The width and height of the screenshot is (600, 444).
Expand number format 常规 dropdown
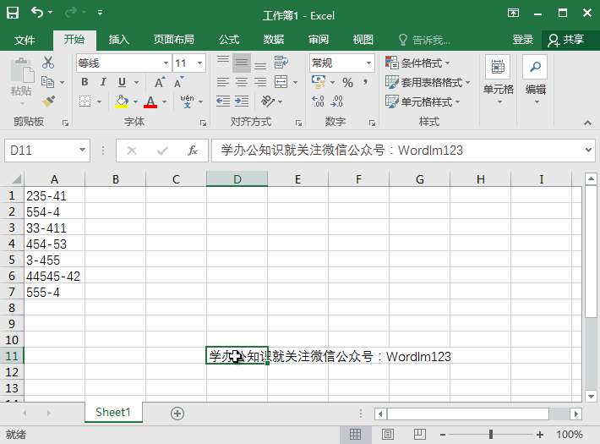[368, 63]
